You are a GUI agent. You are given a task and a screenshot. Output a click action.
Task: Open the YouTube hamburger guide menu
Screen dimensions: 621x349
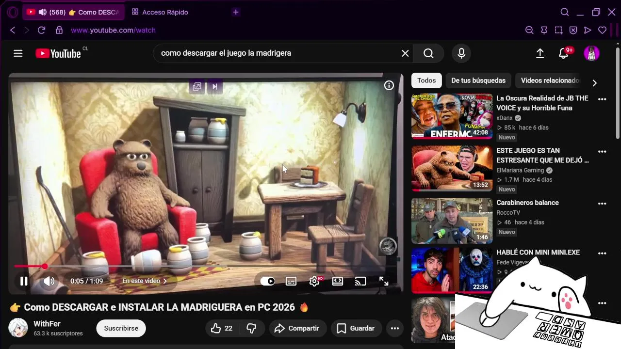[x=18, y=53]
